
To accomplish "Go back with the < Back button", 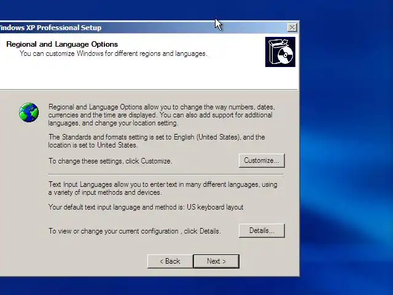I will point(170,261).
